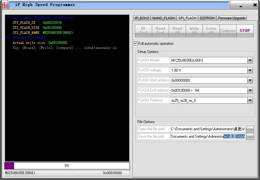Click the FLASH Model field MX25U8035E(U80X)

209,60
